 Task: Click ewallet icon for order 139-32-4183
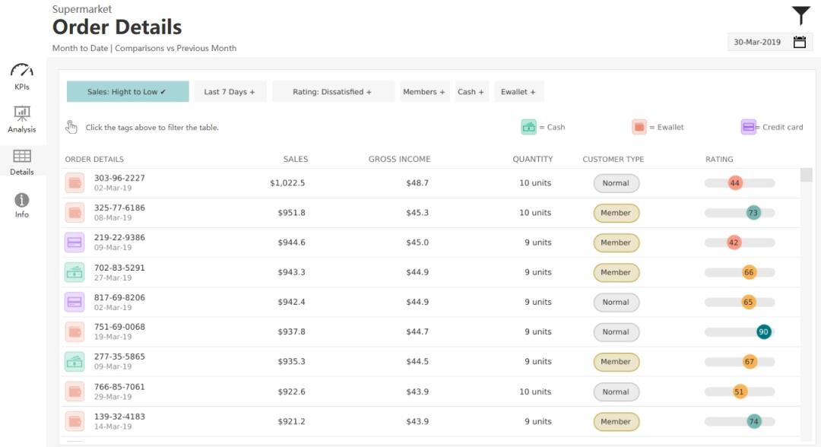(74, 421)
